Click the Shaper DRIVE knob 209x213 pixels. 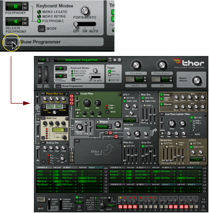[x=117, y=124]
